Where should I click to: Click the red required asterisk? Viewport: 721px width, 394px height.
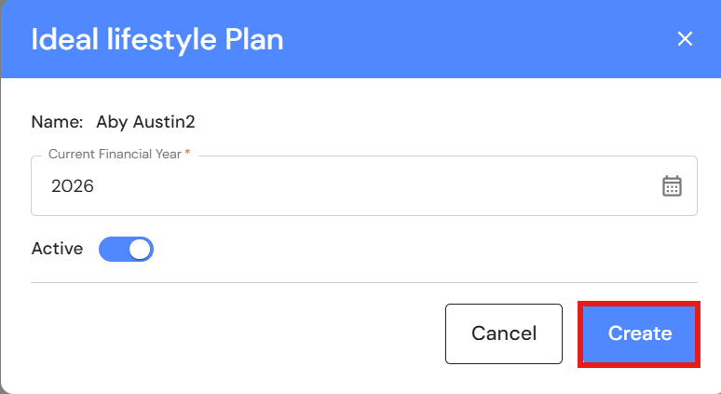(x=187, y=153)
